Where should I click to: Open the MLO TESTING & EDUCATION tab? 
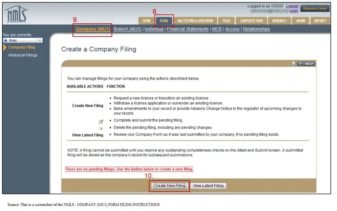coord(195,21)
